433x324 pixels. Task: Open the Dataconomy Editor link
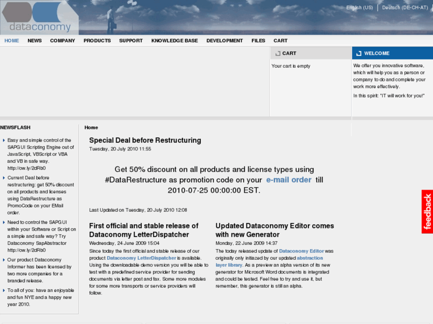[x=301, y=251]
